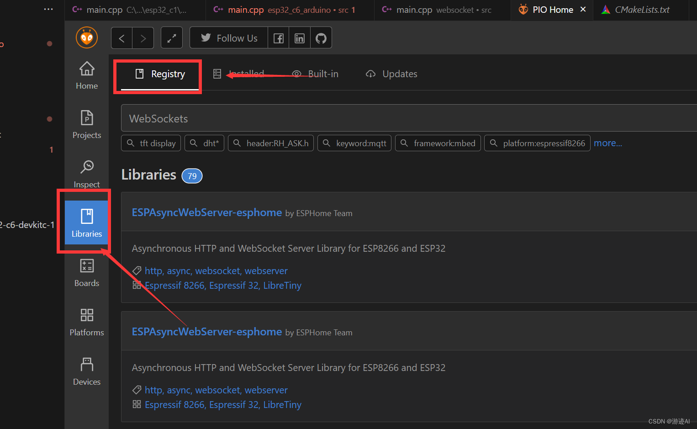Switch to the Built-in tab

pos(315,74)
